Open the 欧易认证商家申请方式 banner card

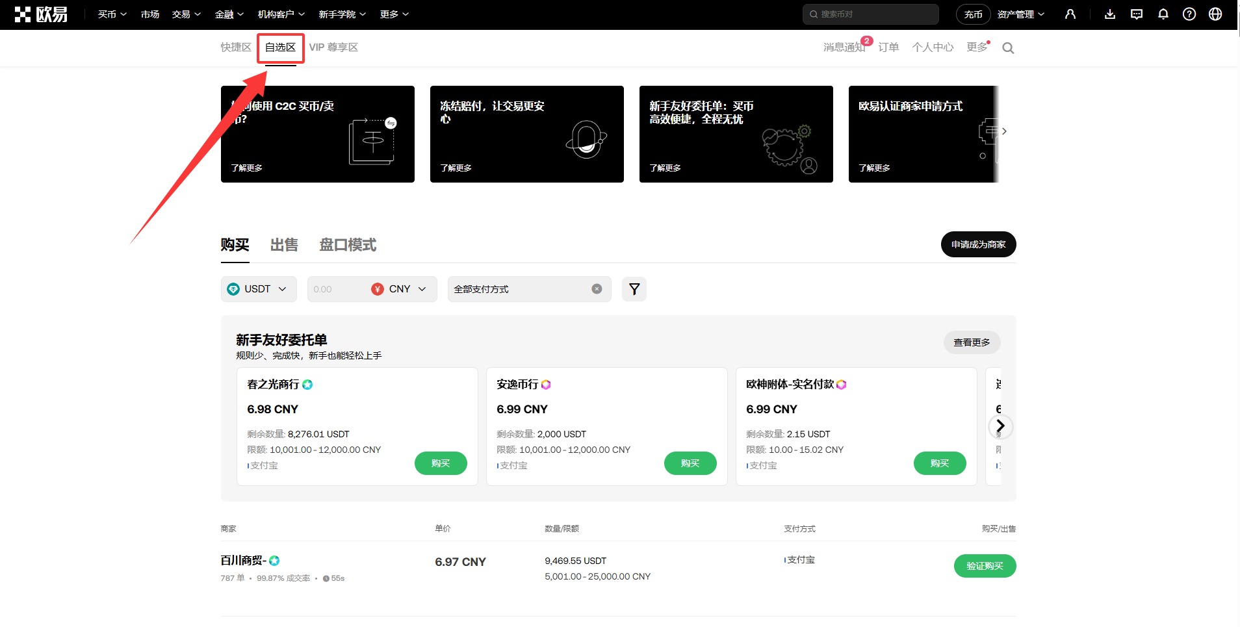924,134
